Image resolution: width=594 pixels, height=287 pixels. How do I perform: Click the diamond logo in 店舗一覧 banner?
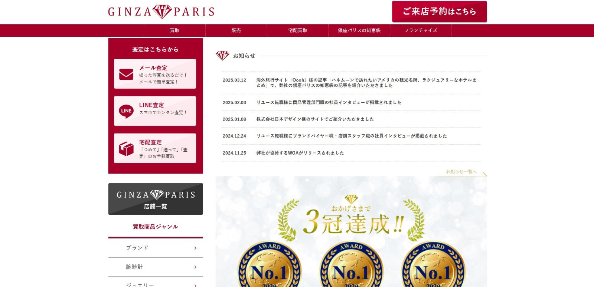coord(157,195)
